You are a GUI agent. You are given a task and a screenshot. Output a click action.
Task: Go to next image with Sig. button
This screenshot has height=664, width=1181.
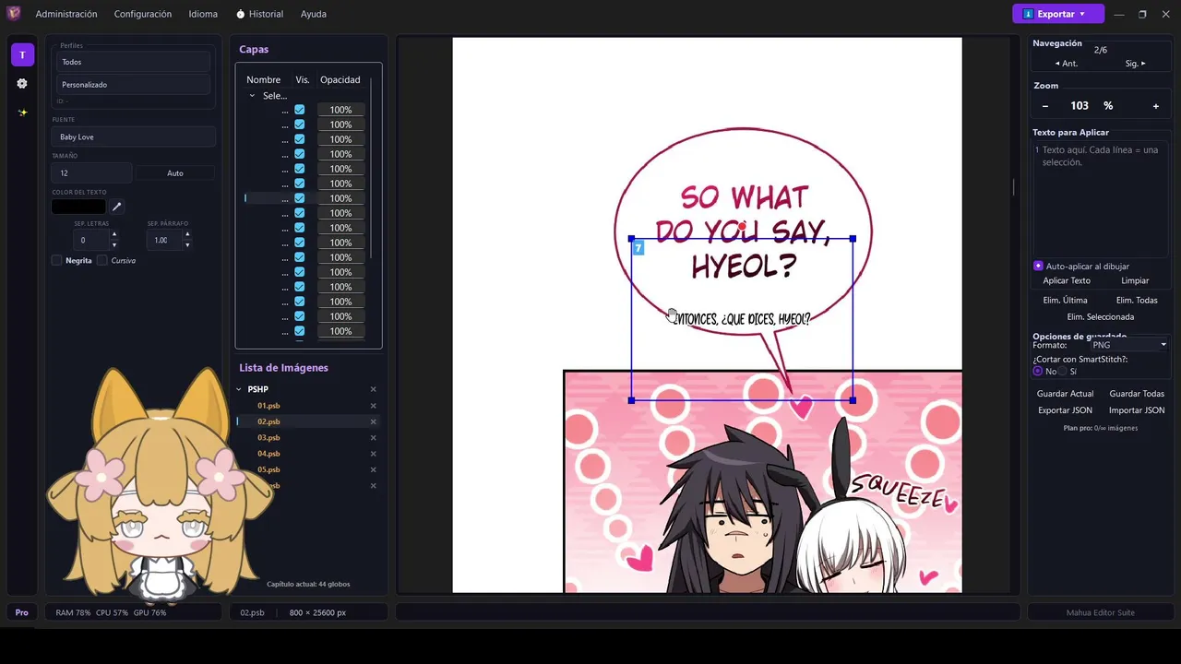coord(1135,64)
